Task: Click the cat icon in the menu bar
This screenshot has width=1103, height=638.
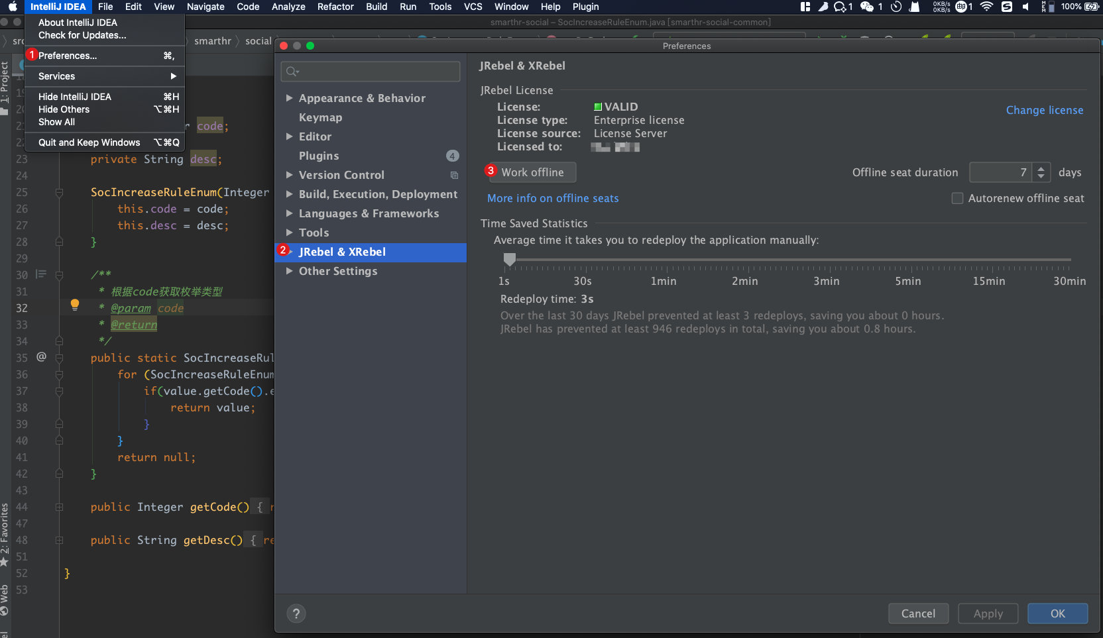Action: click(915, 7)
